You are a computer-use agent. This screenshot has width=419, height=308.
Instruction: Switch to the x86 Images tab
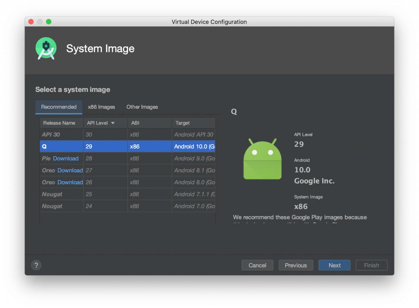(101, 107)
